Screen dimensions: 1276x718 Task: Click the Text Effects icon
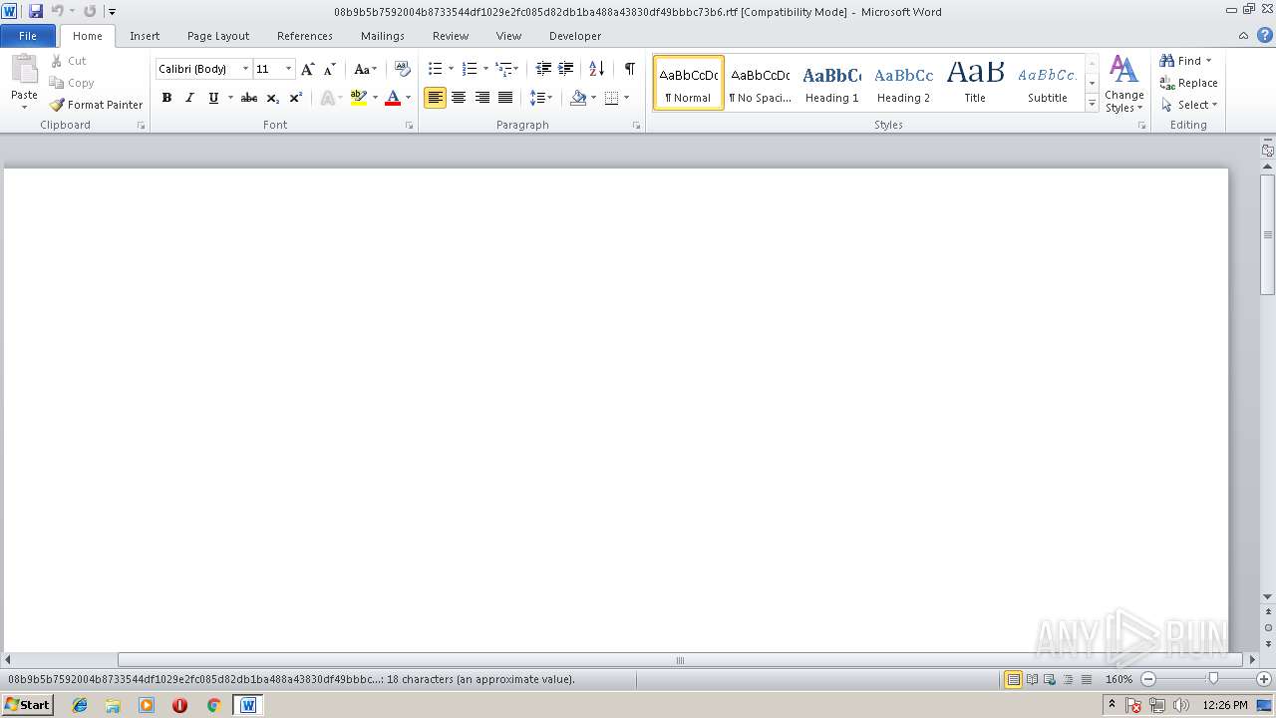(x=327, y=98)
